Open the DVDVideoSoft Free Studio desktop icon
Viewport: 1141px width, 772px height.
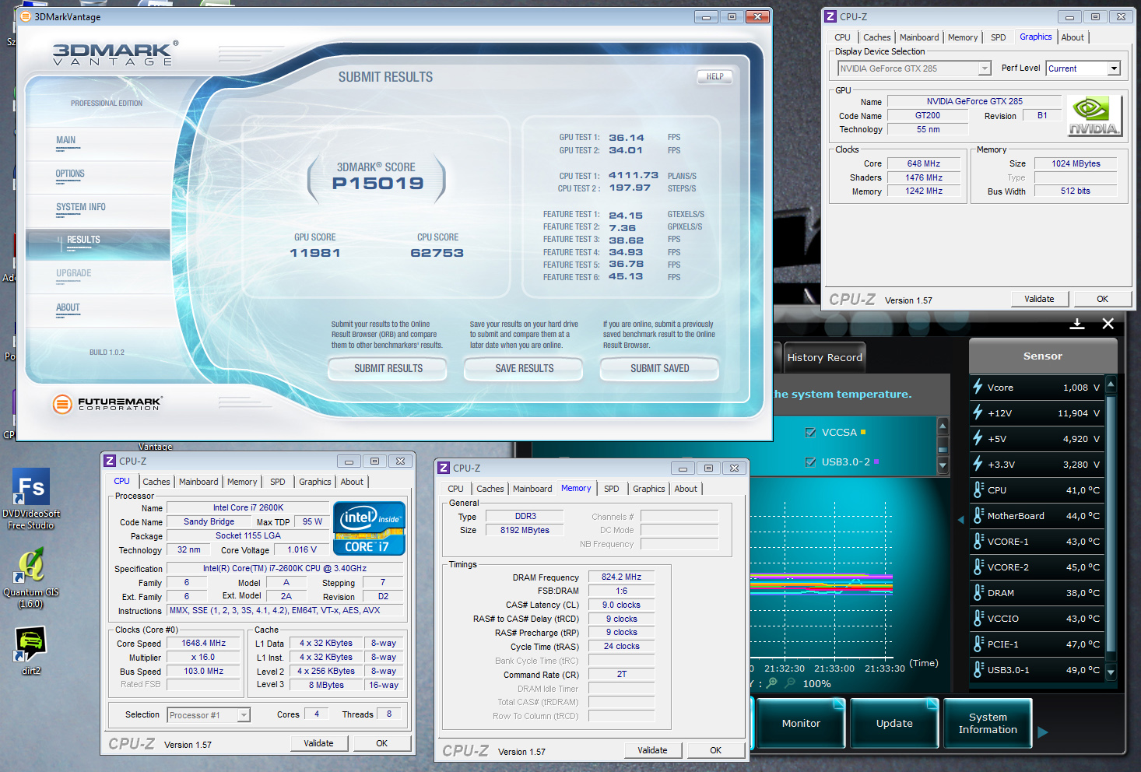coord(31,488)
